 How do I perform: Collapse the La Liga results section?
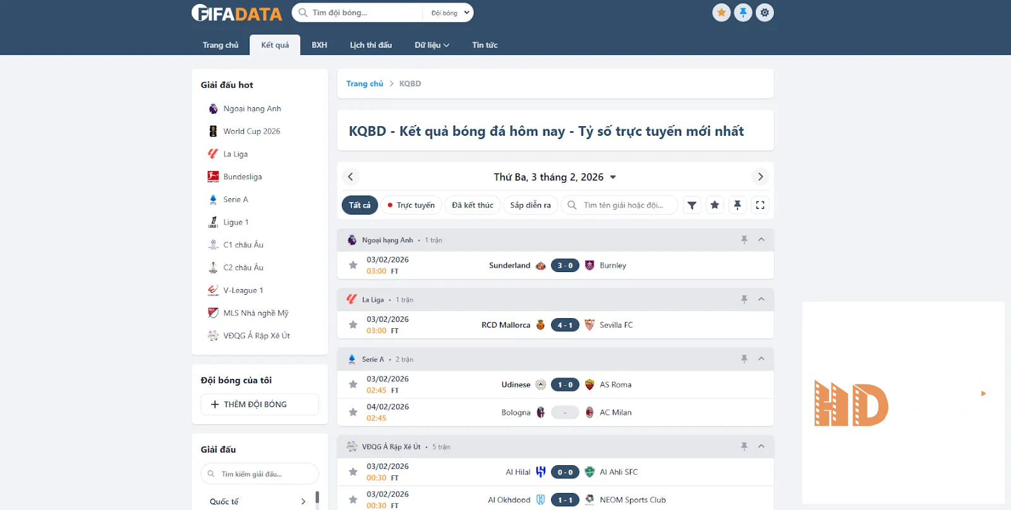[x=761, y=299]
